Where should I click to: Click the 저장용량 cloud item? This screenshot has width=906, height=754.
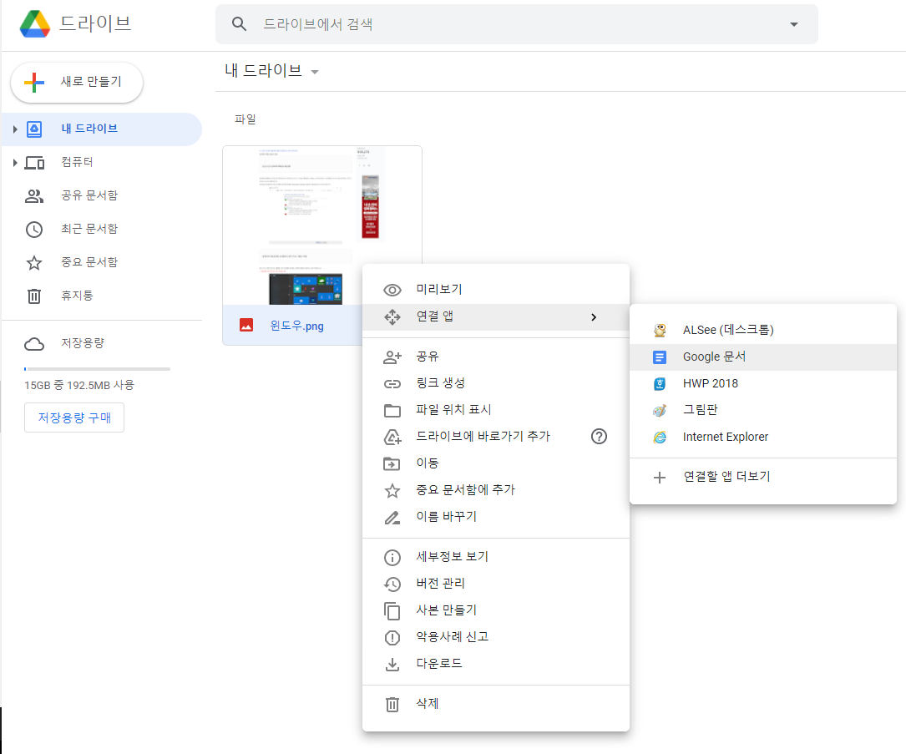pyautogui.click(x=102, y=343)
